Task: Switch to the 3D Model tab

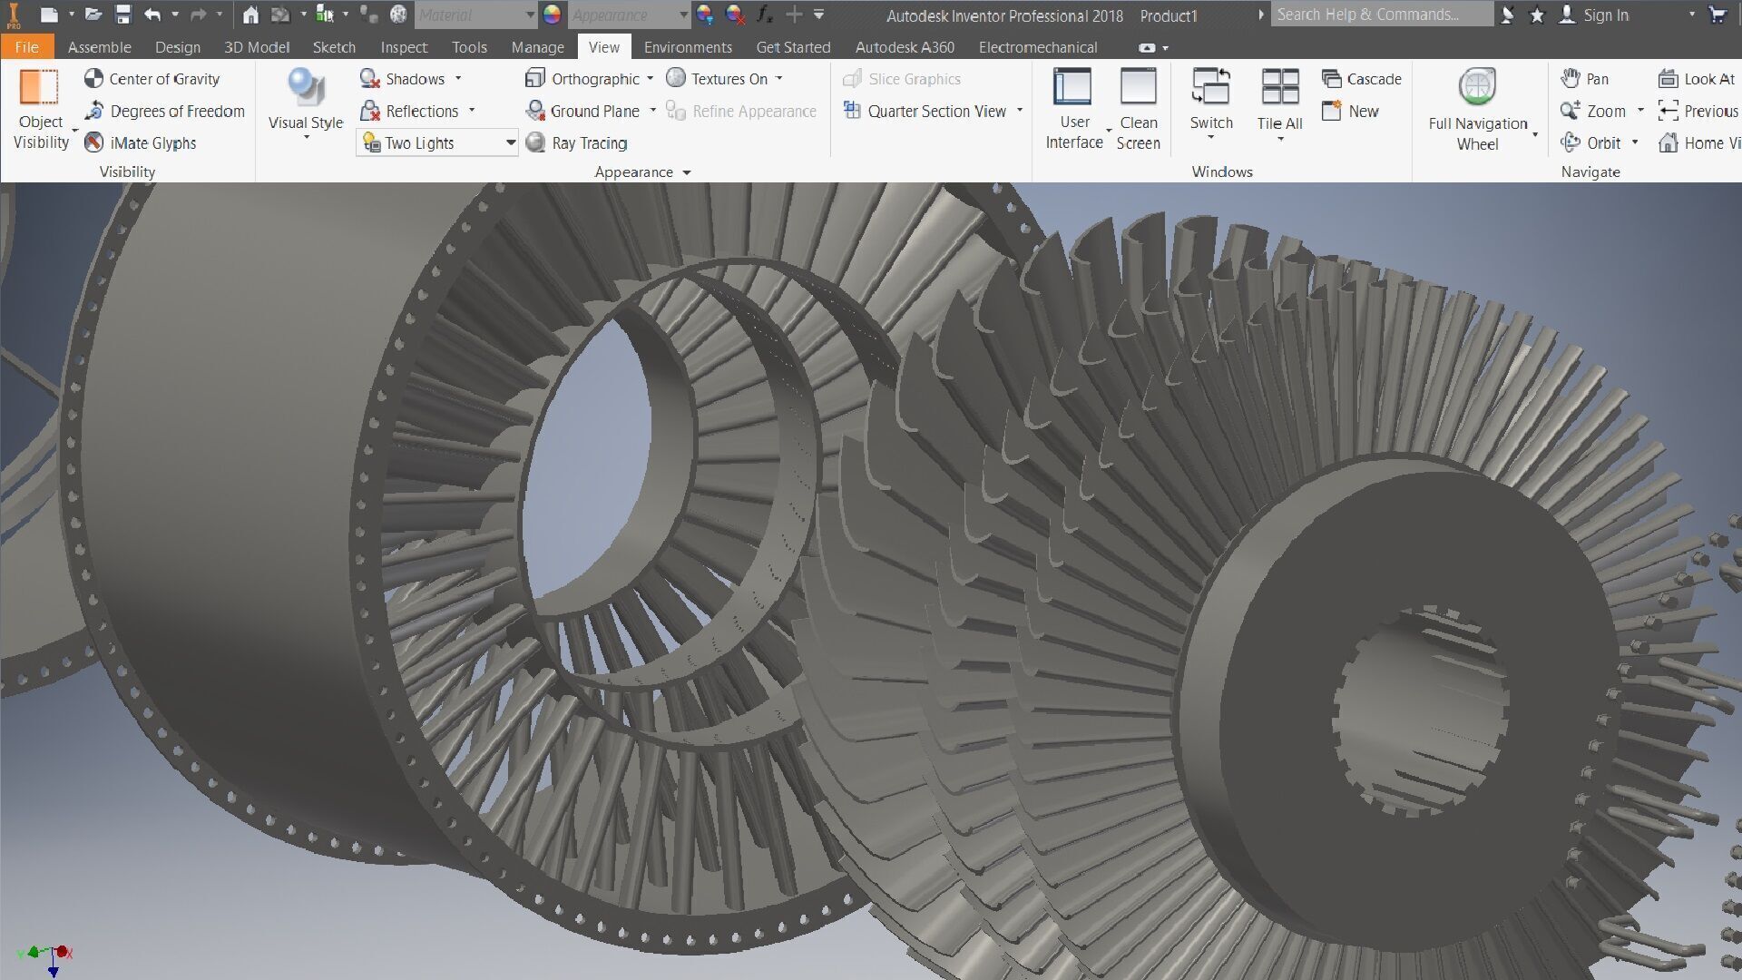Action: [x=257, y=47]
